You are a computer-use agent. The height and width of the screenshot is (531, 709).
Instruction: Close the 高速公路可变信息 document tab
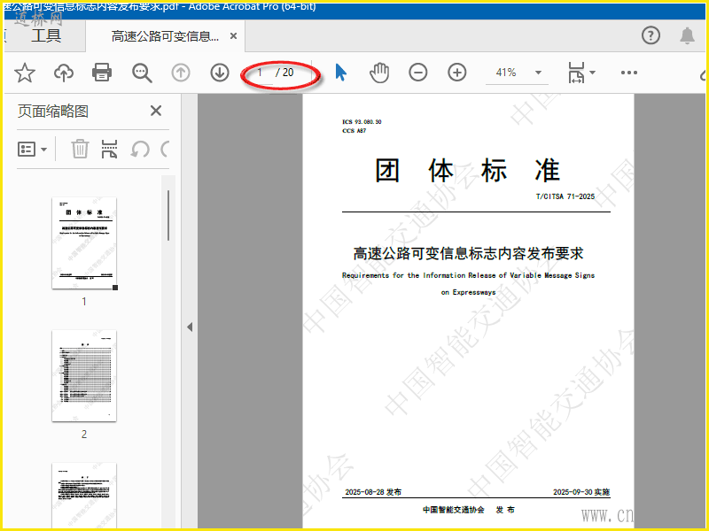233,35
